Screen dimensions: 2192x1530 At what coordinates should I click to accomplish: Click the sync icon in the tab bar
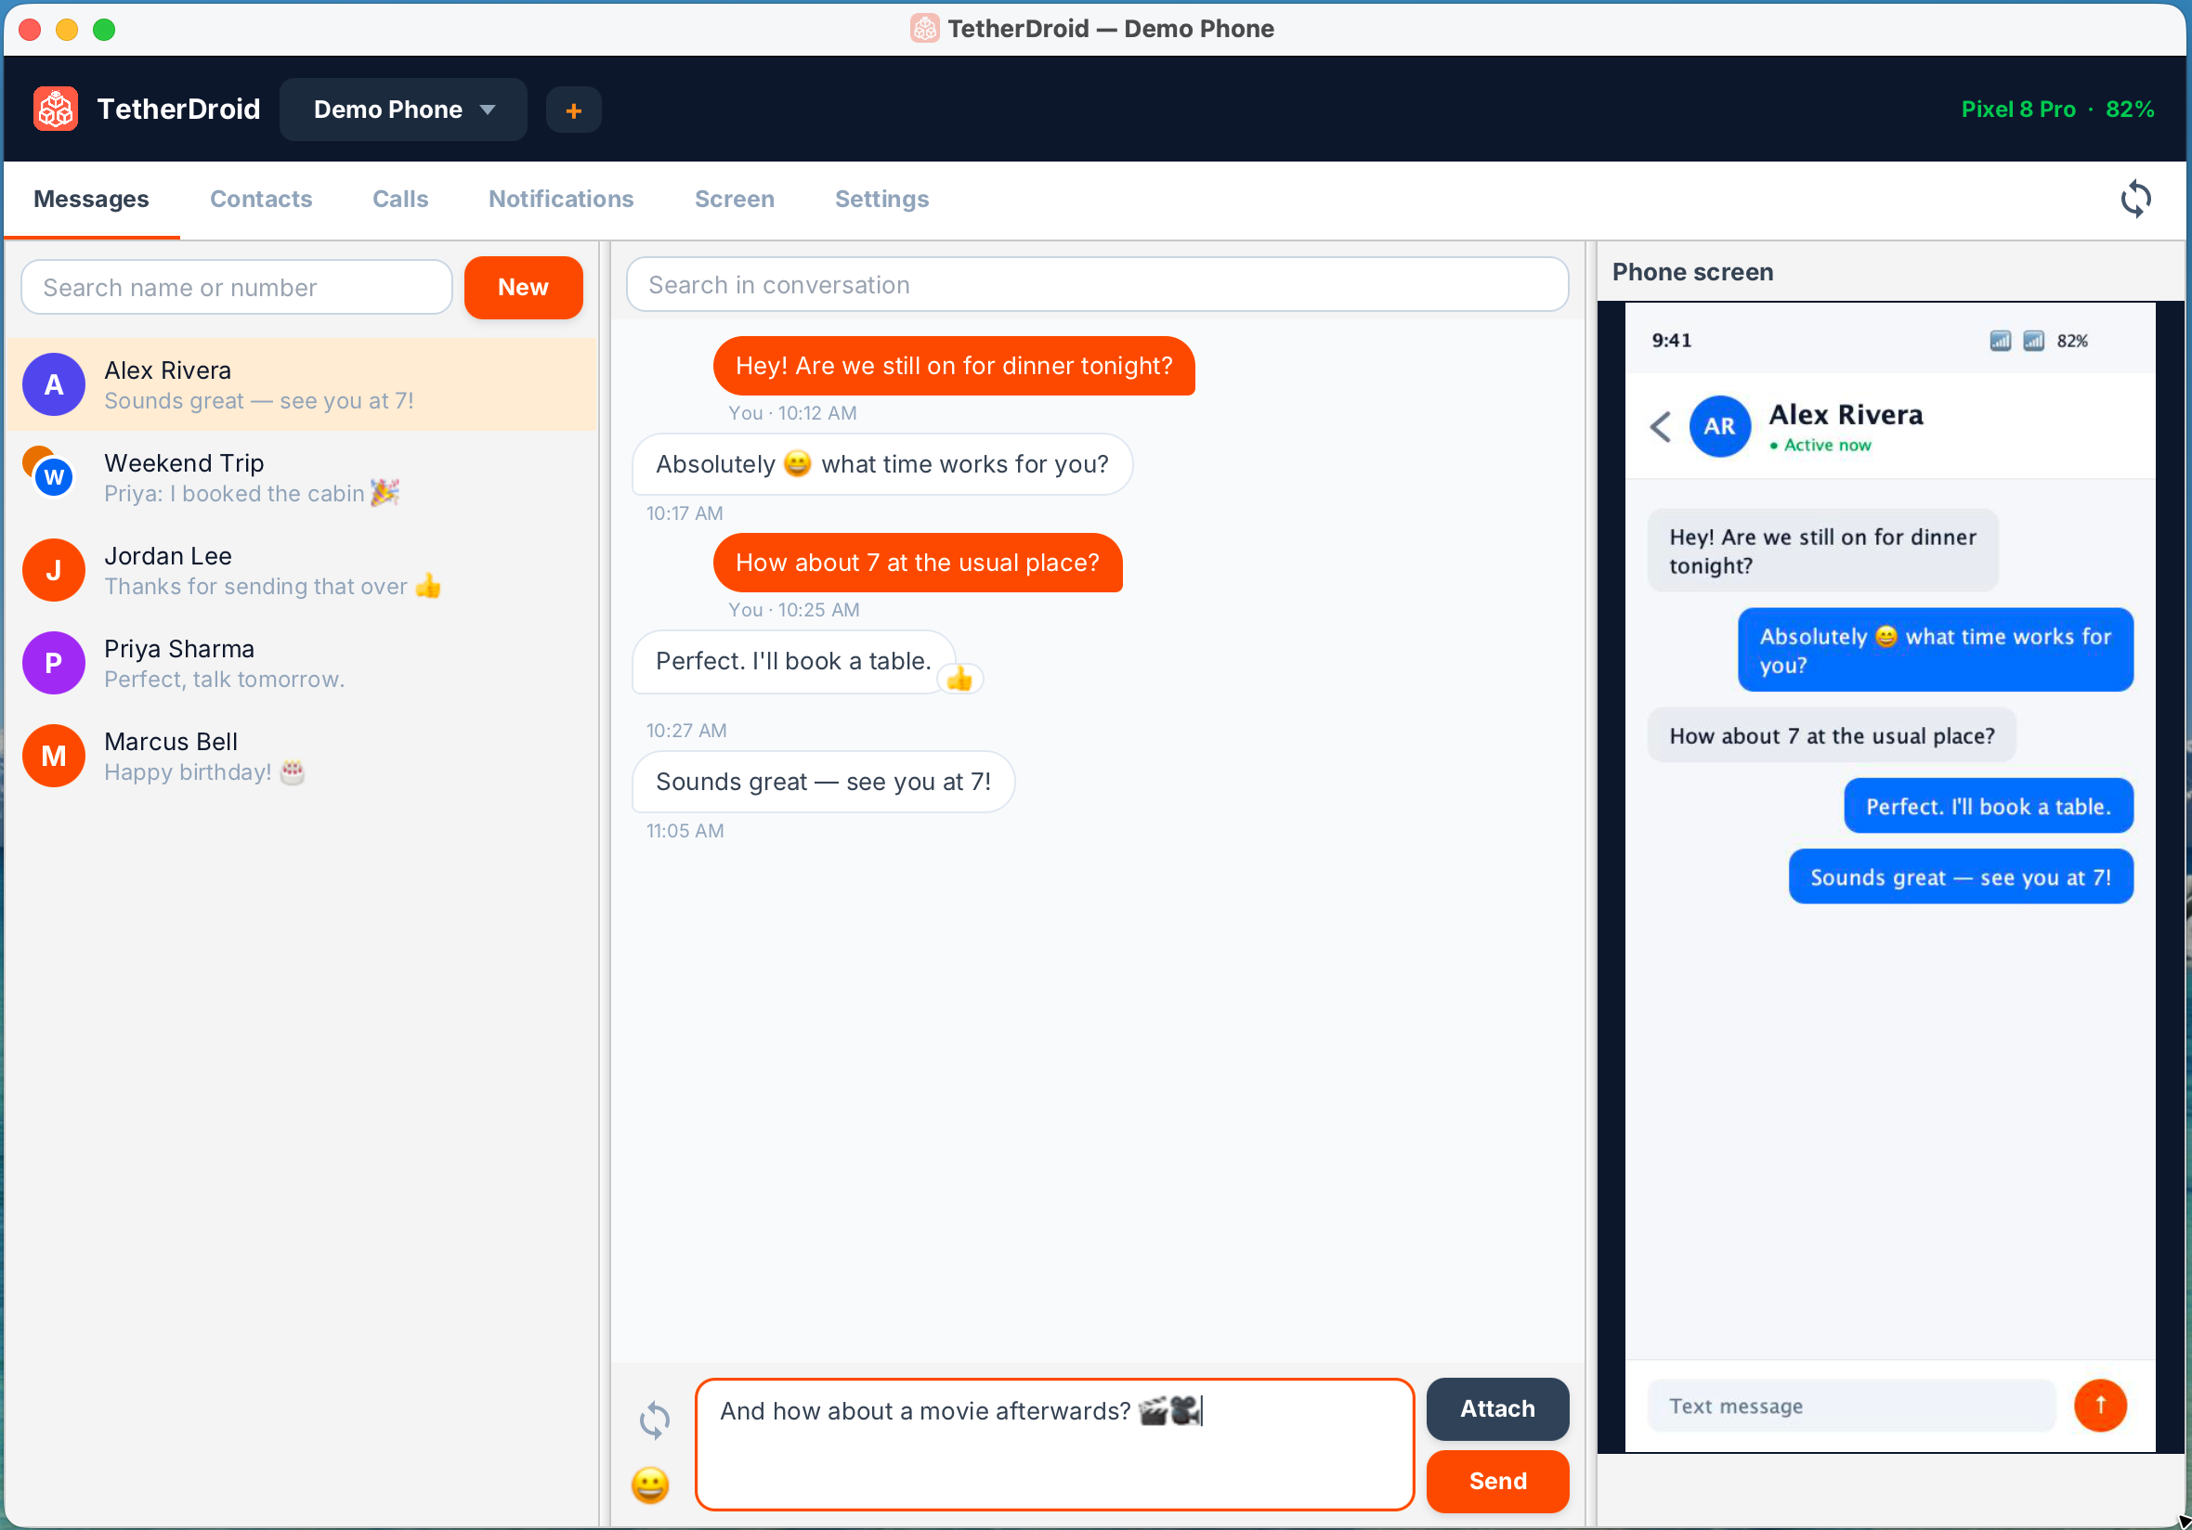click(x=2134, y=200)
